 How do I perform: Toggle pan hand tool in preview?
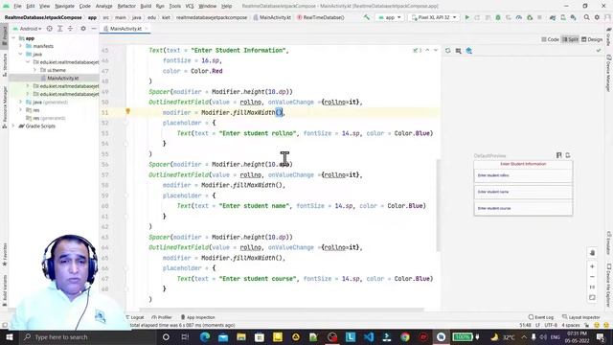pos(592,253)
